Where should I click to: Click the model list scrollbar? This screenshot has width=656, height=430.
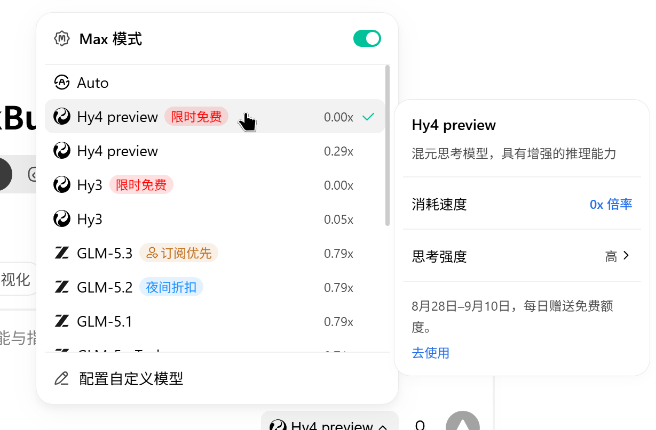pyautogui.click(x=388, y=145)
